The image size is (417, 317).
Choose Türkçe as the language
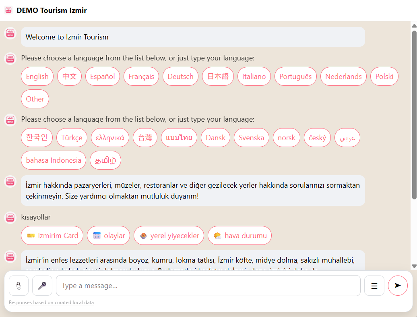(72, 138)
